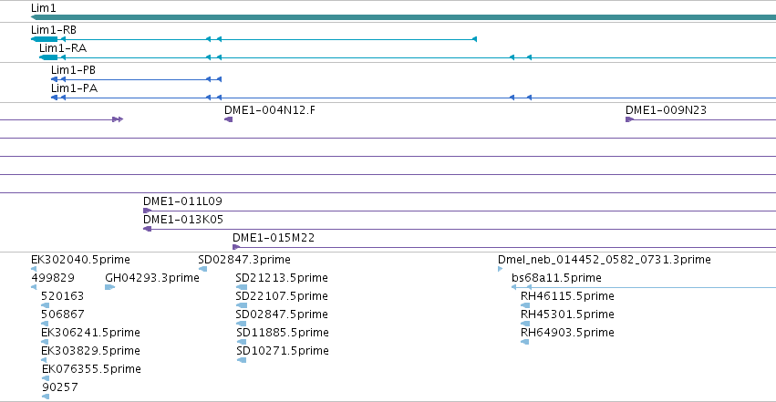Select the EK306241.5prime label

(90, 333)
